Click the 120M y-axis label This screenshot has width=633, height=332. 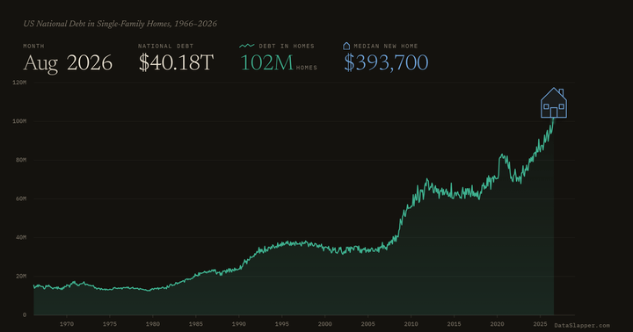(19, 83)
